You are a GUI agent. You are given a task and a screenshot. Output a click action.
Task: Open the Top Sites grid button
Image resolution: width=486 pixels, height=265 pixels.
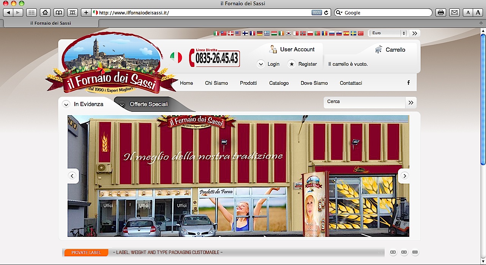click(32, 13)
